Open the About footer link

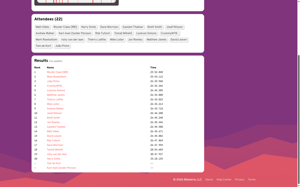point(209,180)
